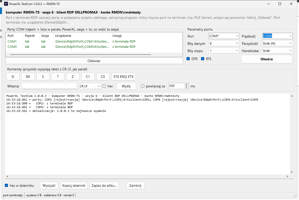Send the Z command
Viewport: 299px width, 200px height.
click(73, 77)
